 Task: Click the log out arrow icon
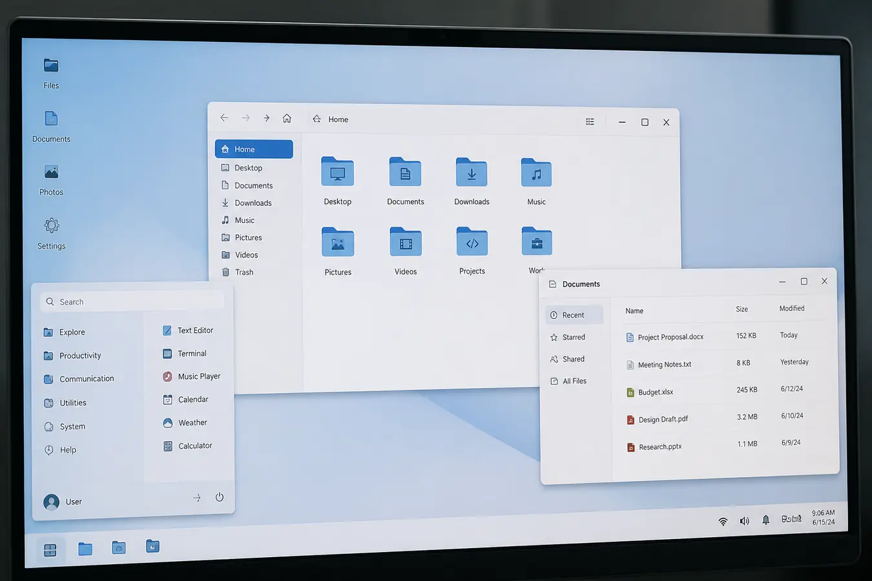197,498
